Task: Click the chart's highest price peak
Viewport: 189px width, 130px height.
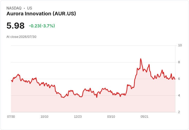Action: pos(140,59)
